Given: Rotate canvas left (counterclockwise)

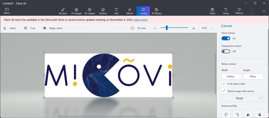Looking at the screenshot, I should tap(226, 114).
